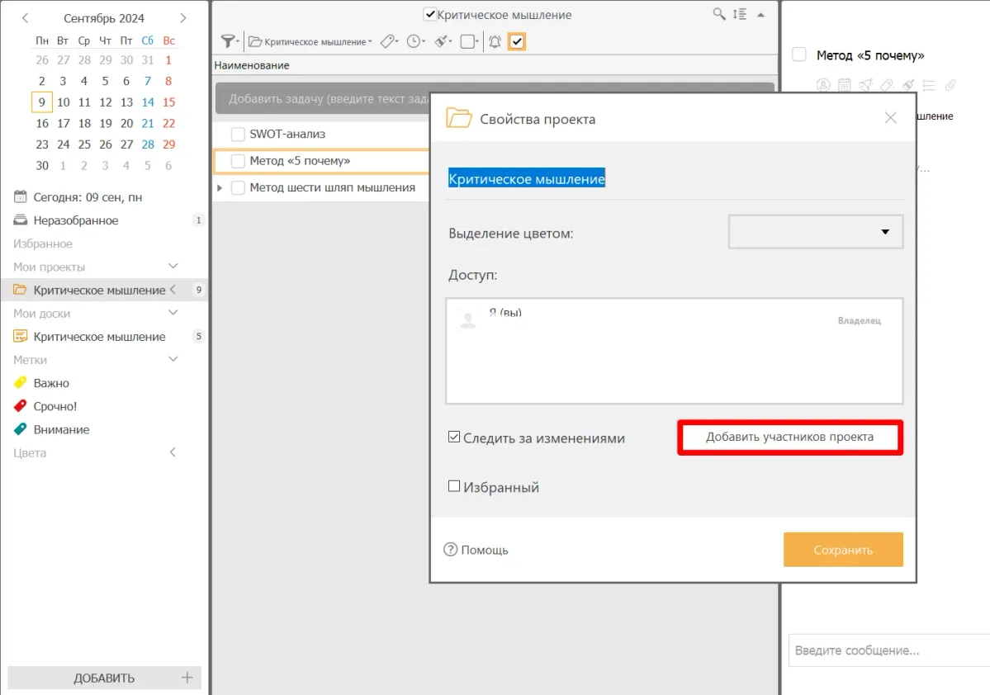The image size is (990, 695).
Task: Expand the 'Метод шести шляп мышления' subtasks
Action: point(220,188)
